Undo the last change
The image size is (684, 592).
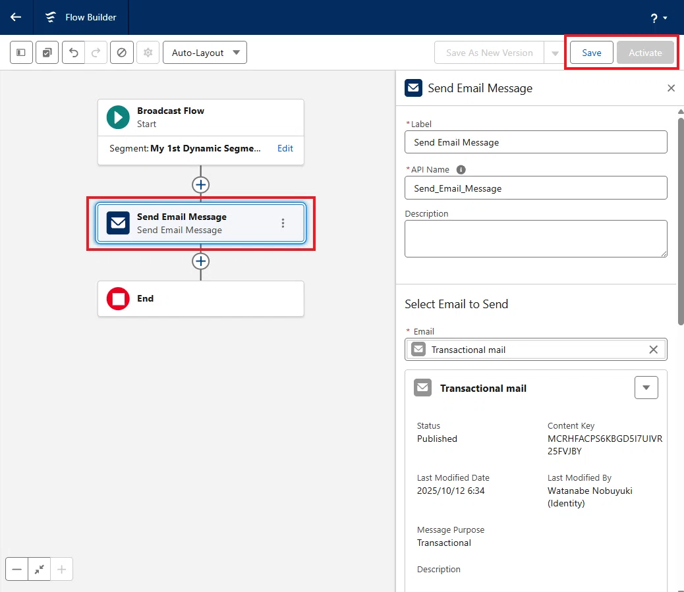point(74,52)
